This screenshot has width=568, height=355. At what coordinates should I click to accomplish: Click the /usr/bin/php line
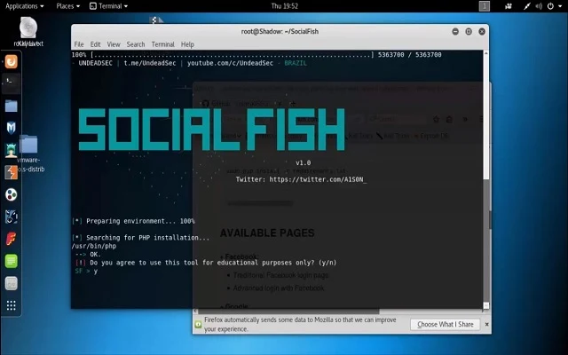coord(94,246)
